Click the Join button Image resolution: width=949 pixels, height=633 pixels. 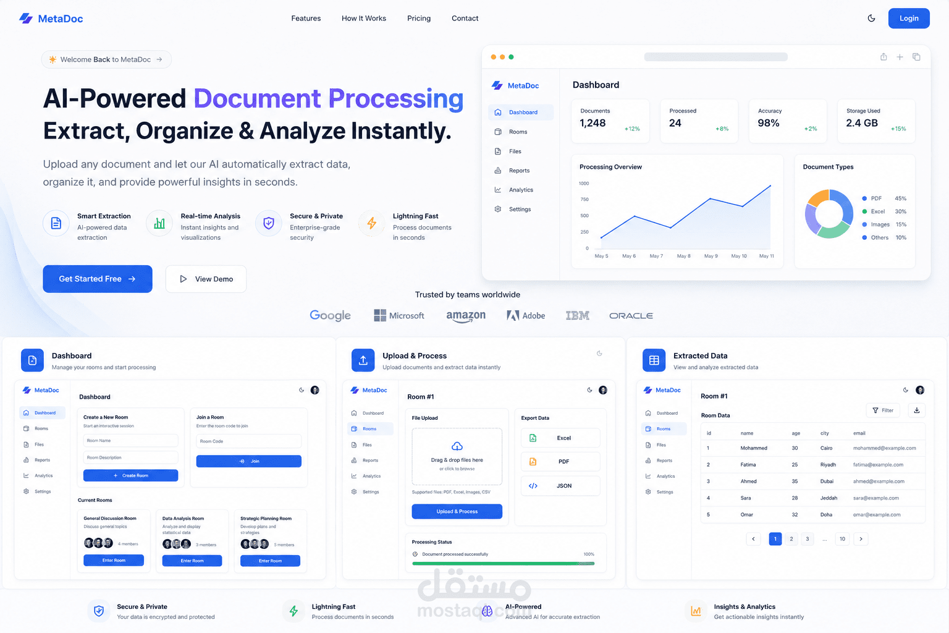[x=249, y=461]
